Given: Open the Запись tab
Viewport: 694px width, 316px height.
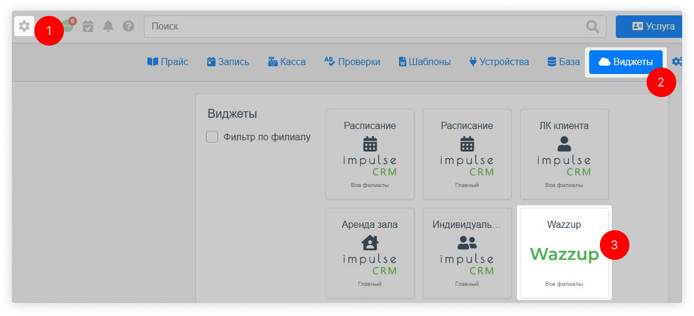Looking at the screenshot, I should (228, 62).
